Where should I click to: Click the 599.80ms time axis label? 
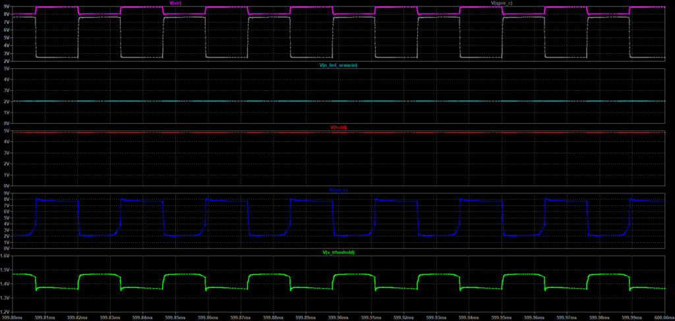point(13,318)
